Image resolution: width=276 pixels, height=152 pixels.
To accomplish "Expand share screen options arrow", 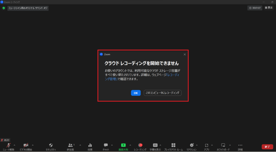I will click(130, 145).
